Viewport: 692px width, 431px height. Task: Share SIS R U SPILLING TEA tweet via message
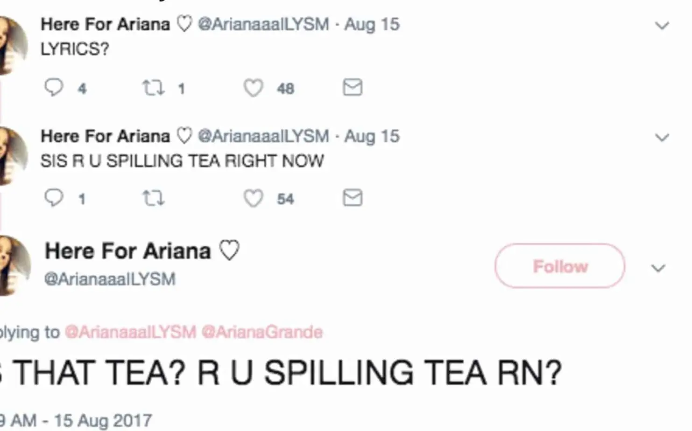tap(352, 198)
